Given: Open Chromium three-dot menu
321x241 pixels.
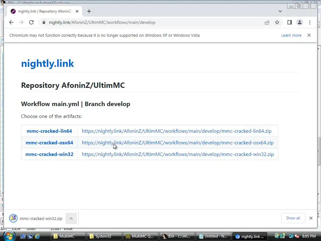Looking at the screenshot, I should pos(310,22).
